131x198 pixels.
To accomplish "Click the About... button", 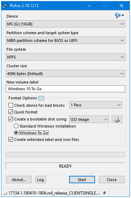I will (x=19, y=180).
